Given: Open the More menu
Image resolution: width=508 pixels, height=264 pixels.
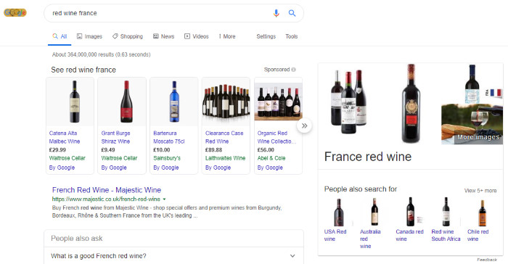Looking at the screenshot, I should tap(227, 36).
